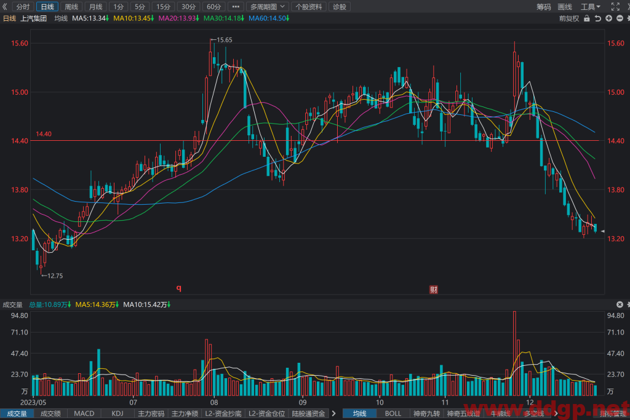Open more period options ellipsis button
The height and width of the screenshot is (420, 630).
[x=236, y=6]
